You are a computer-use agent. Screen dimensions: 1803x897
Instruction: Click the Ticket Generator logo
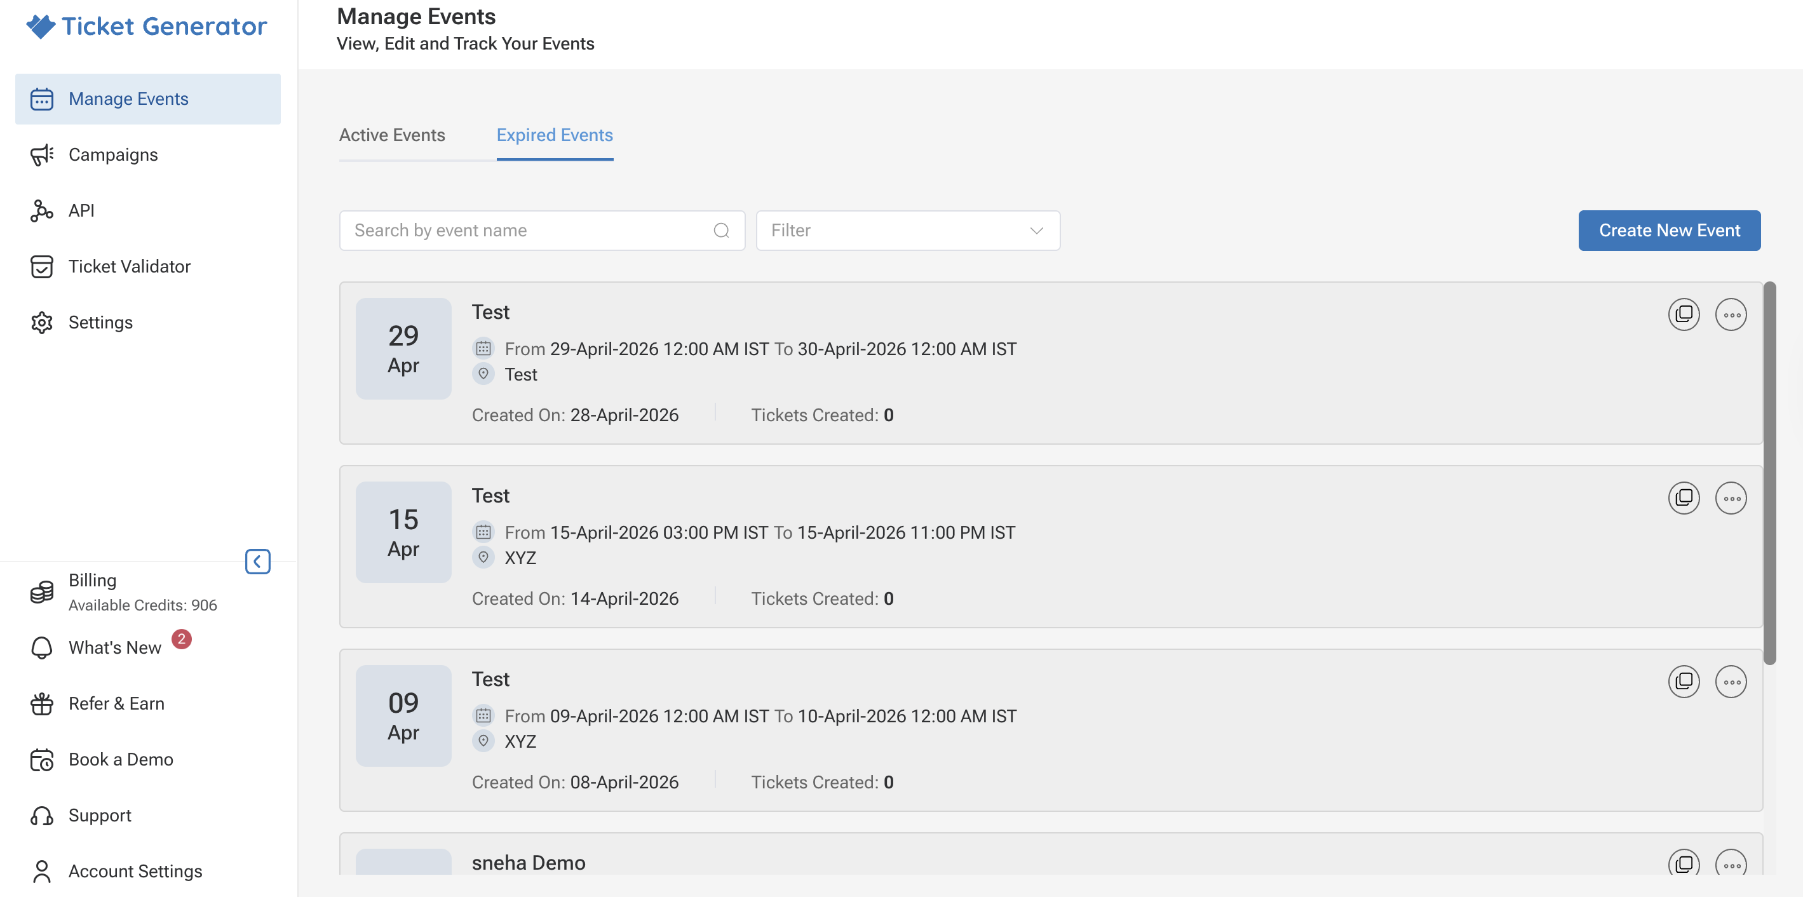(x=147, y=27)
